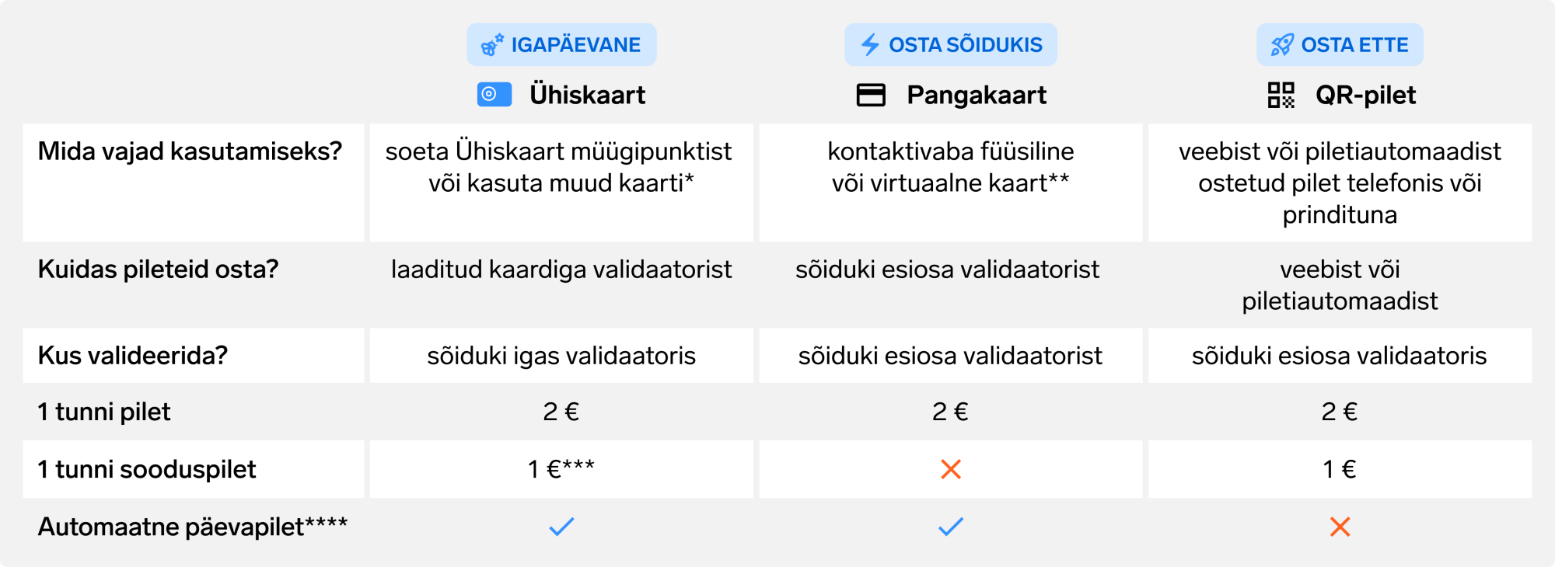Click 'Kuidas pileteid osta?' row label
Image resolution: width=1555 pixels, height=567 pixels.
tap(158, 270)
